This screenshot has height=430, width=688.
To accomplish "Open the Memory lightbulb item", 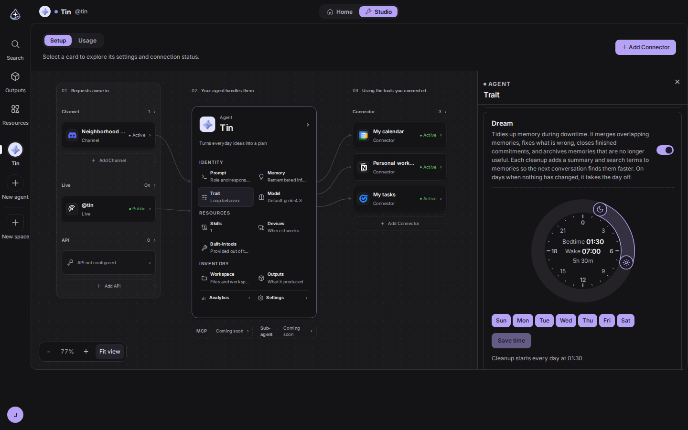I will 282,176.
